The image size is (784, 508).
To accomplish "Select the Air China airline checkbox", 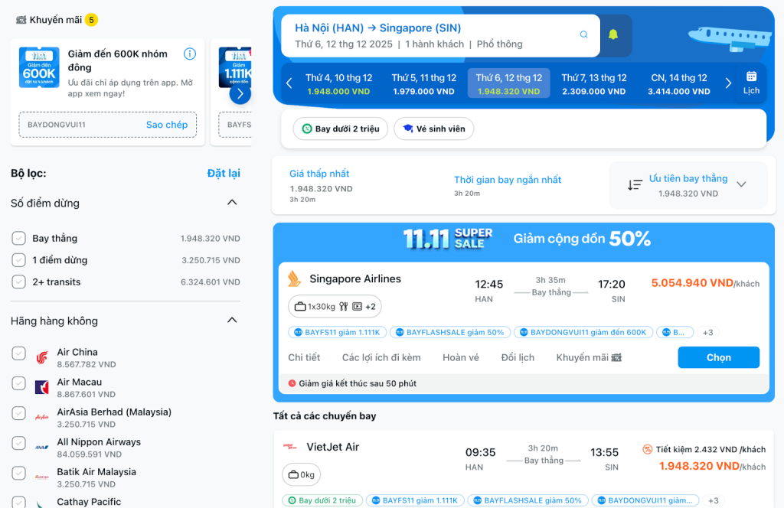I will coord(19,353).
